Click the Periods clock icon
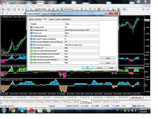The height and width of the screenshot is (119, 158). (119, 9)
